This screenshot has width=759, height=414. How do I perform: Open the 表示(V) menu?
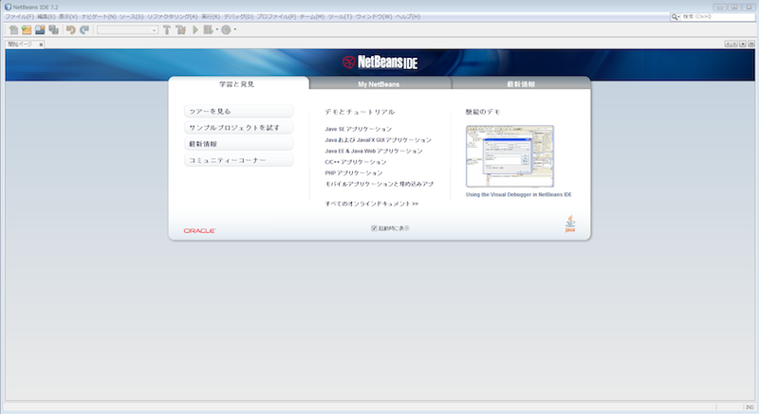click(x=68, y=16)
